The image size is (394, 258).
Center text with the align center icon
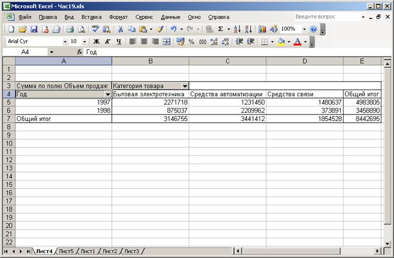pyautogui.click(x=144, y=42)
